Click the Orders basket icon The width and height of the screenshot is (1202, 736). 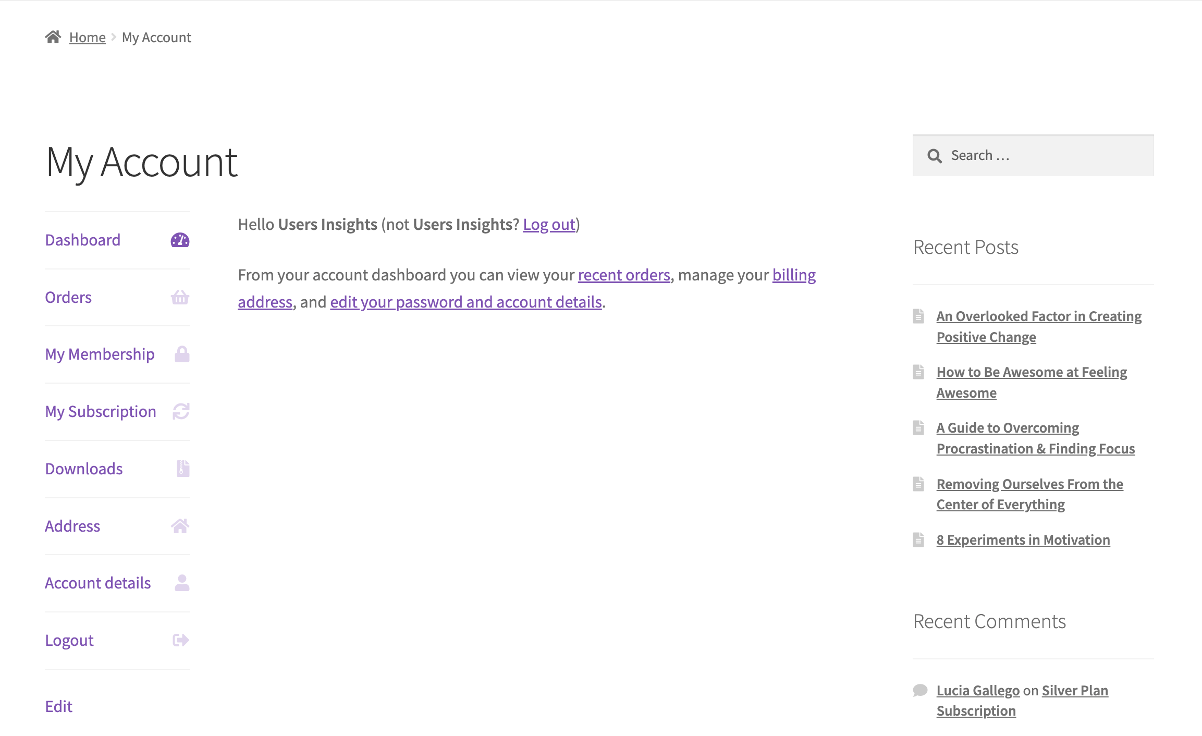[179, 298]
